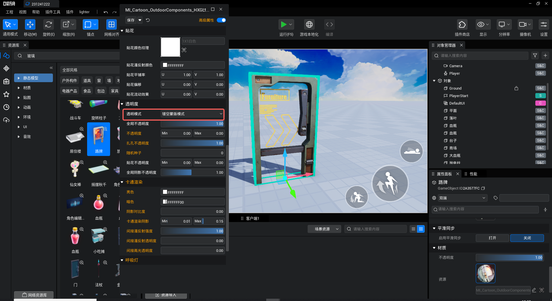552x301 pixels.
Task: Collapse the 贴花 section
Action: click(122, 31)
